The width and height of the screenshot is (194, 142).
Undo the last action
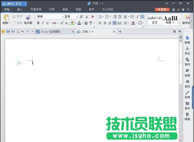tap(23, 31)
